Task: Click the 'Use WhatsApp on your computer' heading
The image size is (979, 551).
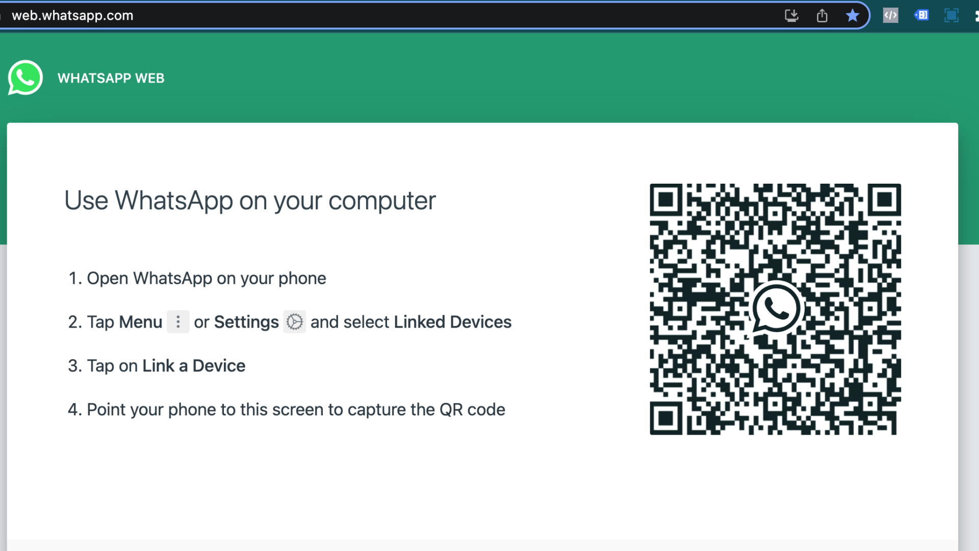Action: 250,201
